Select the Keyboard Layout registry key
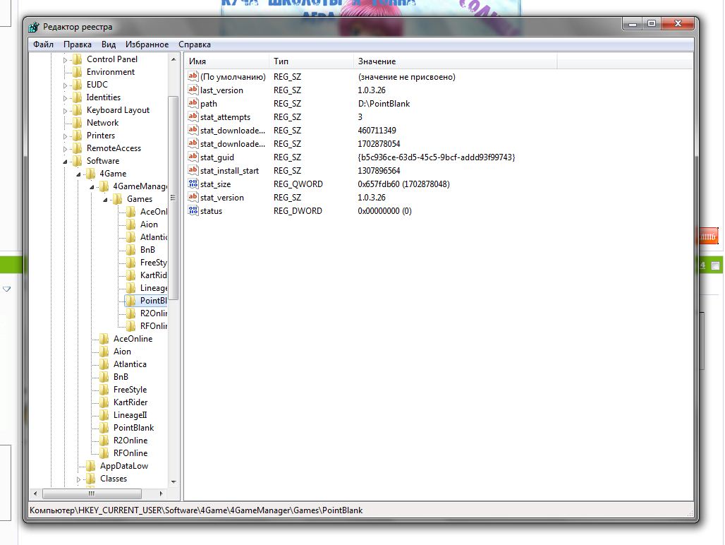This screenshot has height=545, width=725. click(x=118, y=110)
